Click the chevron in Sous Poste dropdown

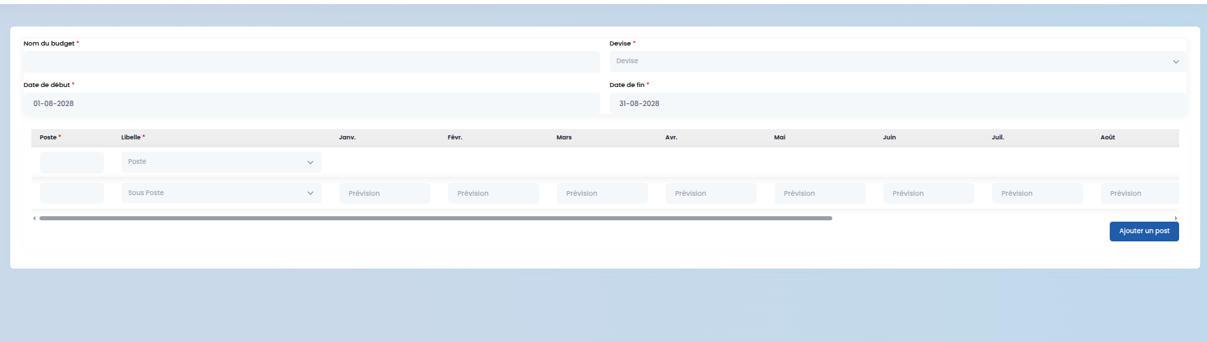(x=310, y=193)
